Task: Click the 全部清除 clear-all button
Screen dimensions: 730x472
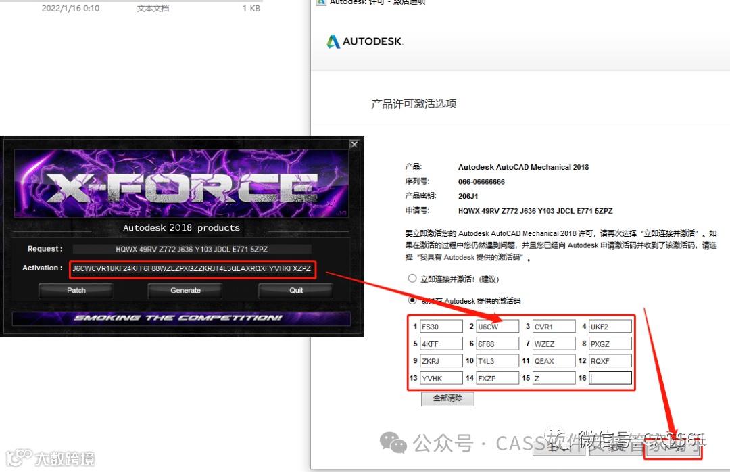Action: 447,398
